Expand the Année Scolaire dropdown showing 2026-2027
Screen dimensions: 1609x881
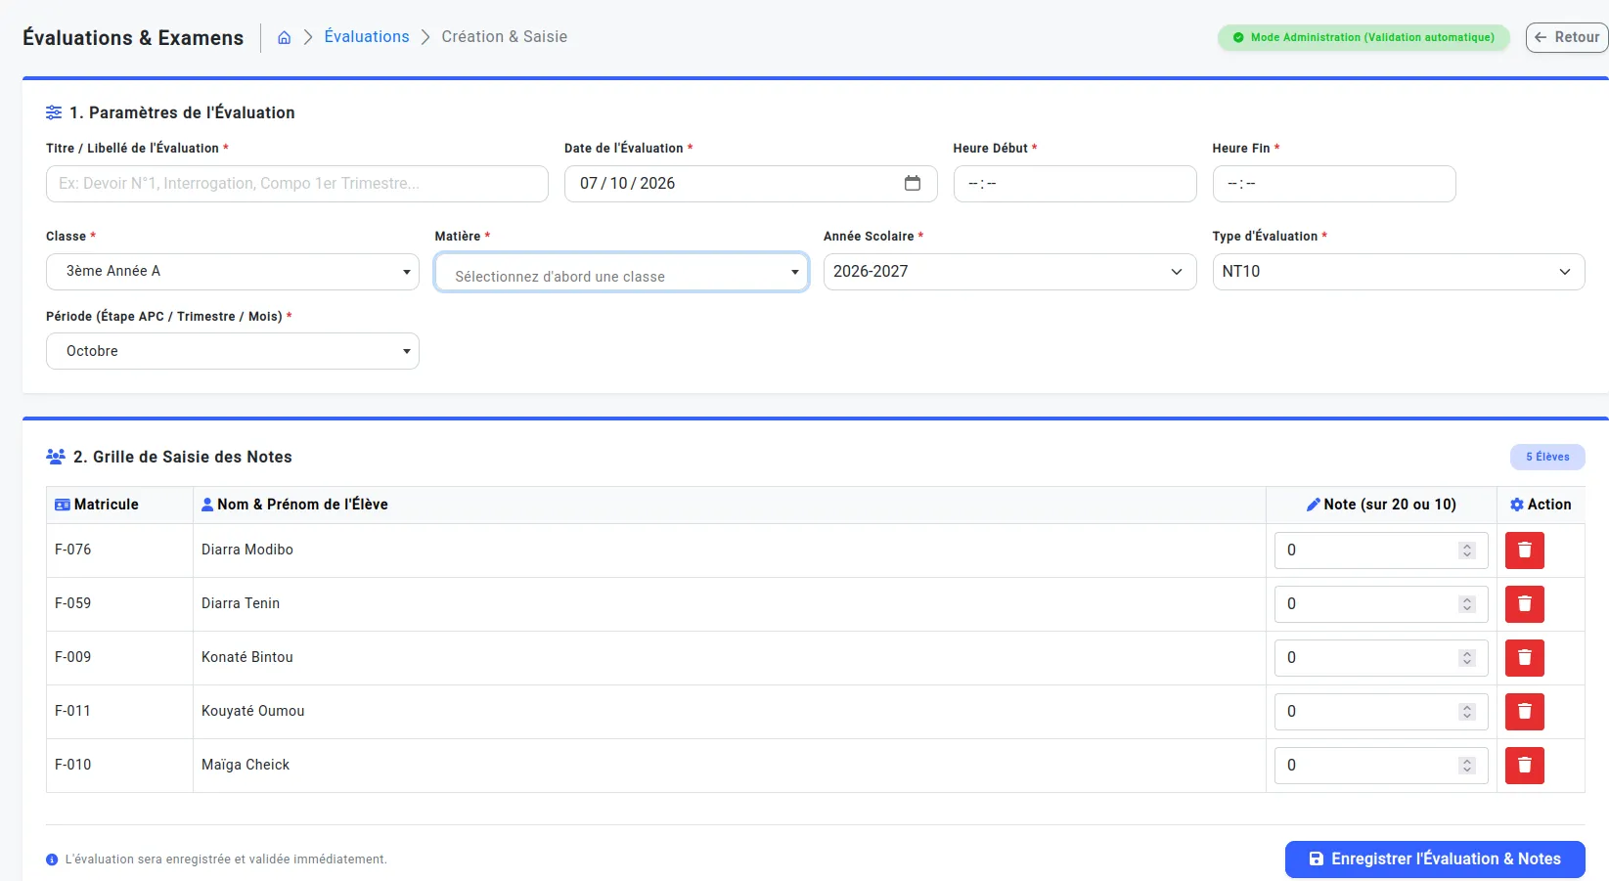pos(1009,272)
